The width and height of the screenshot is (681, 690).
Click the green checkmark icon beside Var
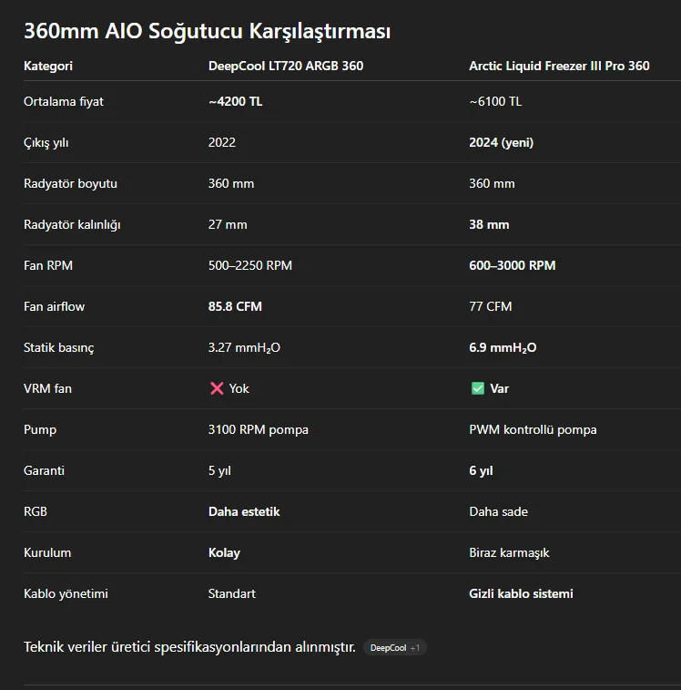tap(477, 388)
